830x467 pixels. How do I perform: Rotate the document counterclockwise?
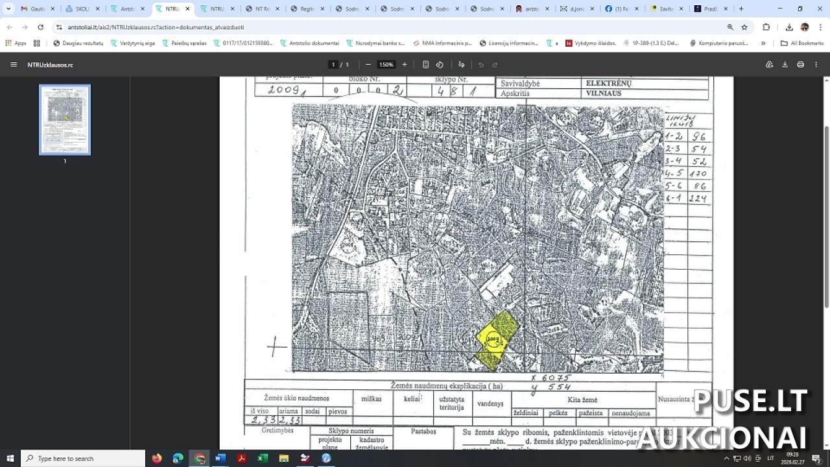coord(440,65)
